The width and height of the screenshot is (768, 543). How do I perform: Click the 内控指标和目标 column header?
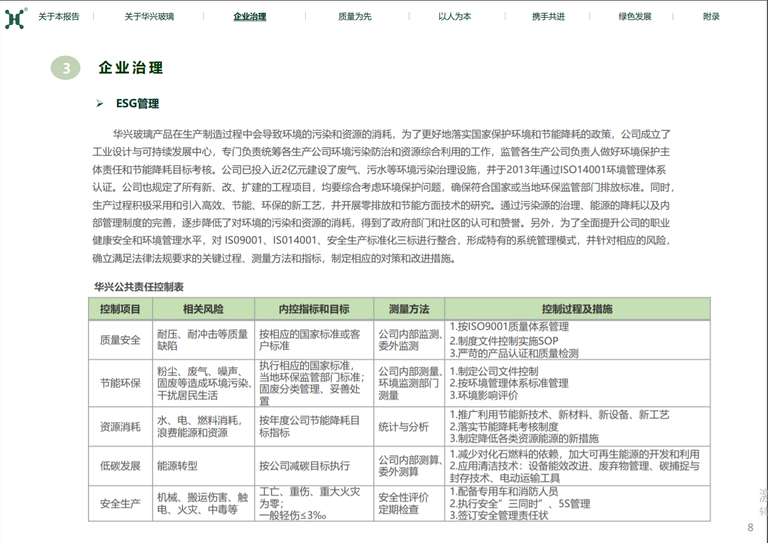[x=314, y=309]
